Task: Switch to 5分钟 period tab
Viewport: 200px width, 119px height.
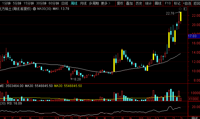Action: (17, 3)
